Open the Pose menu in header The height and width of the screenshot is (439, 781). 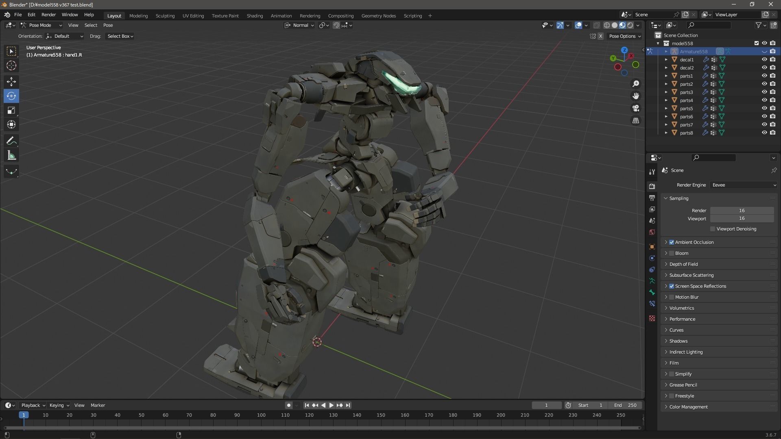click(108, 25)
